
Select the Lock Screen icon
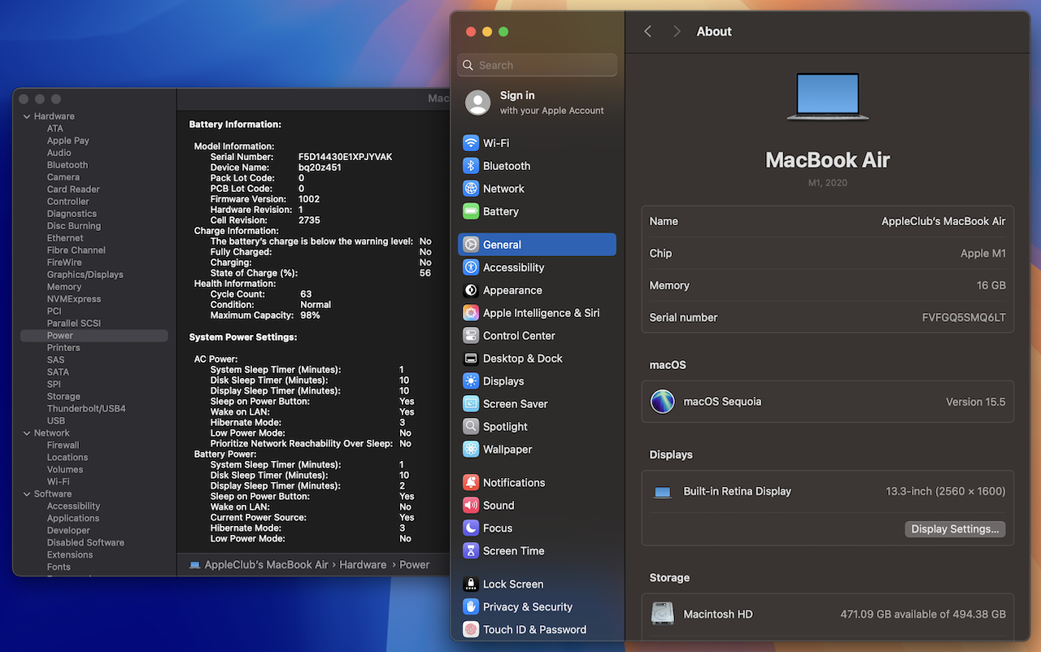pyautogui.click(x=471, y=585)
